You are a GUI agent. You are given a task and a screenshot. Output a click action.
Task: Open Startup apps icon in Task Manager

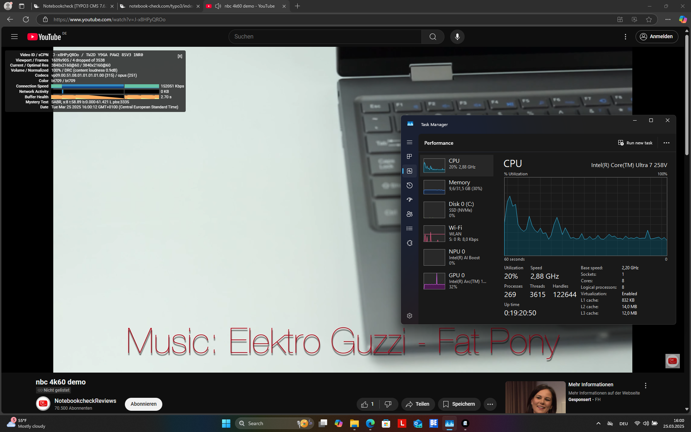pyautogui.click(x=409, y=200)
